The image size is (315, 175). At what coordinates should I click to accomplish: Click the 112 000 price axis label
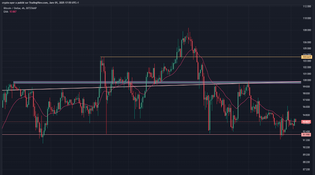(307, 6)
